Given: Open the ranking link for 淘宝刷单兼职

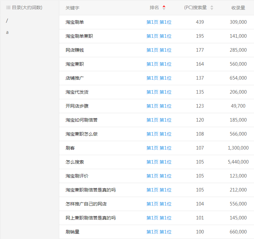Looking at the screenshot, I should pyautogui.click(x=159, y=36).
